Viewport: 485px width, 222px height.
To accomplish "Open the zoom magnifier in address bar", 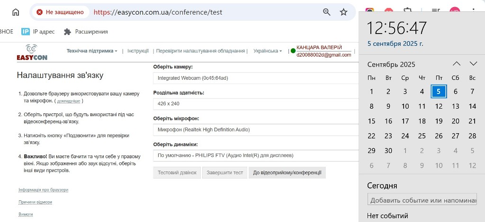I will pos(327,12).
